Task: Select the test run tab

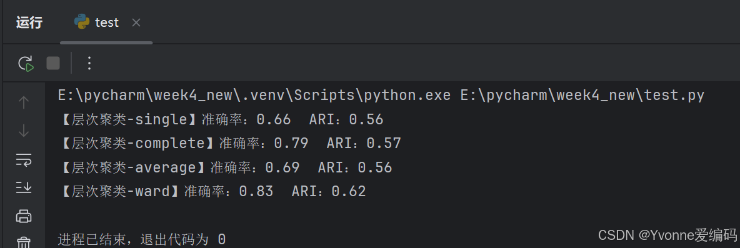Action: click(x=107, y=22)
